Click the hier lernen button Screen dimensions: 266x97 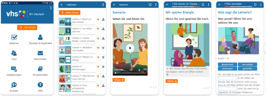[x=27, y=27]
